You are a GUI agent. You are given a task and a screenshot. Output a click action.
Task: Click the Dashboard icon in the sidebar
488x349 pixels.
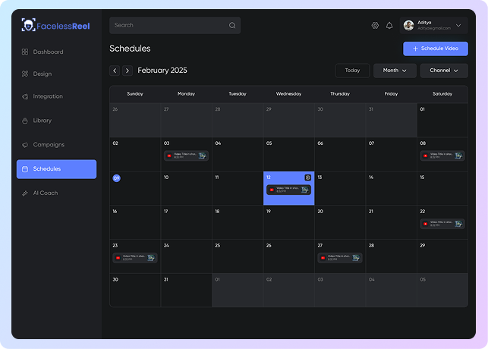[25, 52]
